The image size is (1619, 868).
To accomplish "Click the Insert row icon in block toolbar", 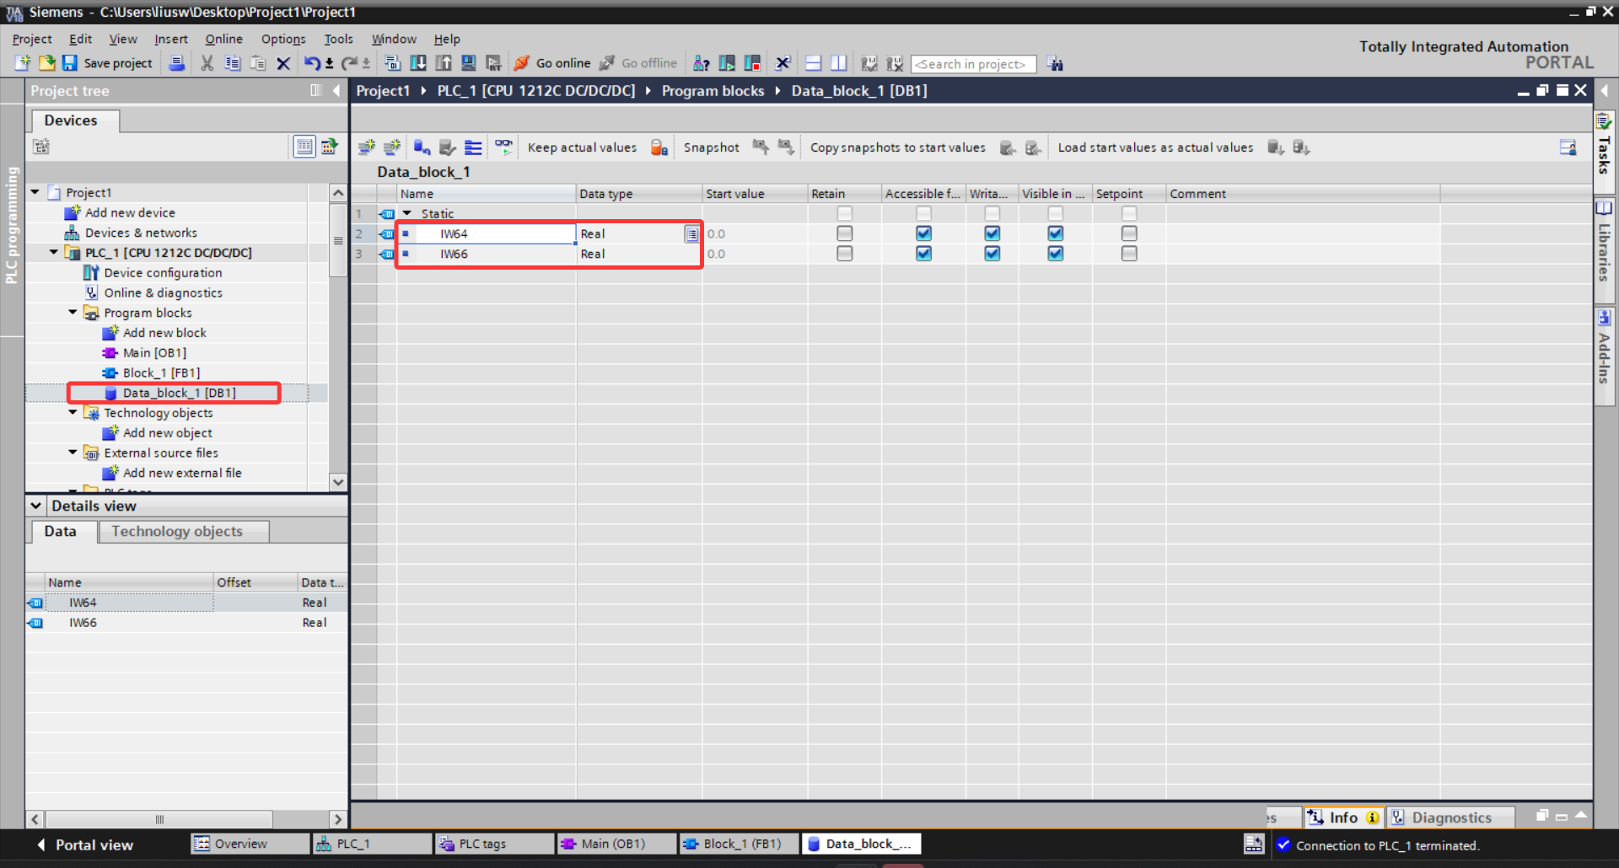I will (367, 147).
